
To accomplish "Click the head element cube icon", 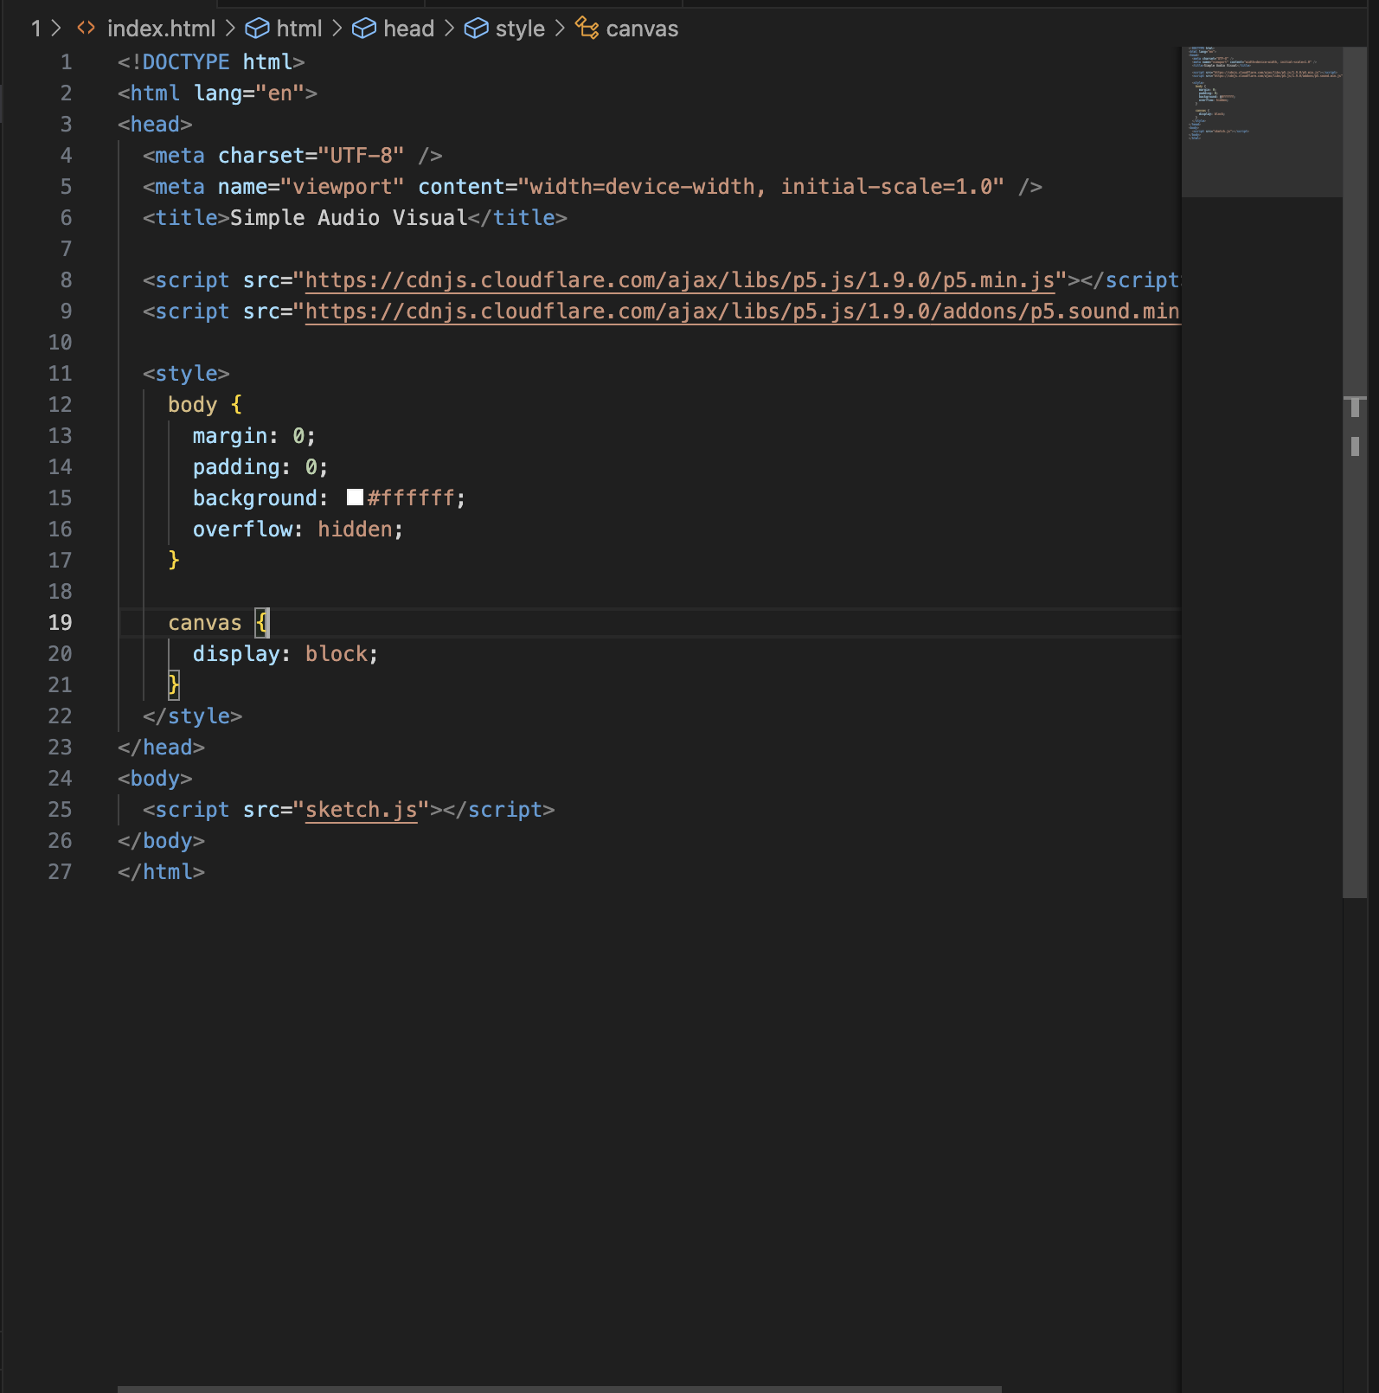I will (364, 29).
